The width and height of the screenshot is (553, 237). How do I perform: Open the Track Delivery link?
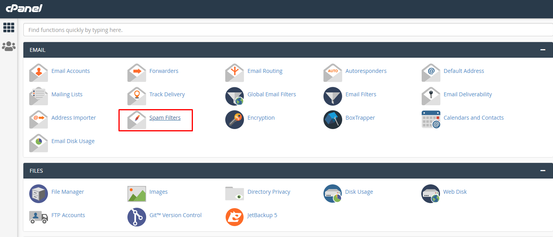(x=167, y=94)
